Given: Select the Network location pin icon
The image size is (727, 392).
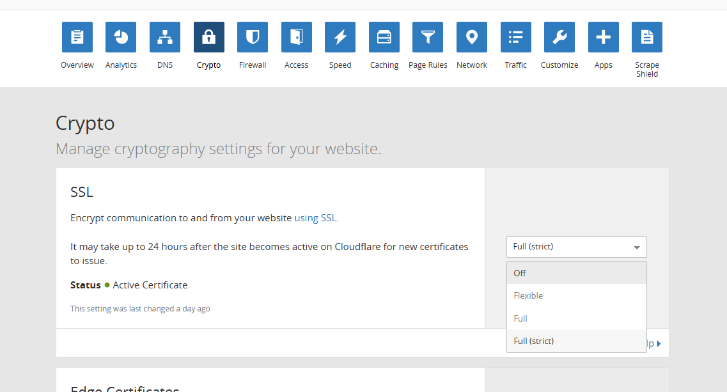Looking at the screenshot, I should point(472,37).
